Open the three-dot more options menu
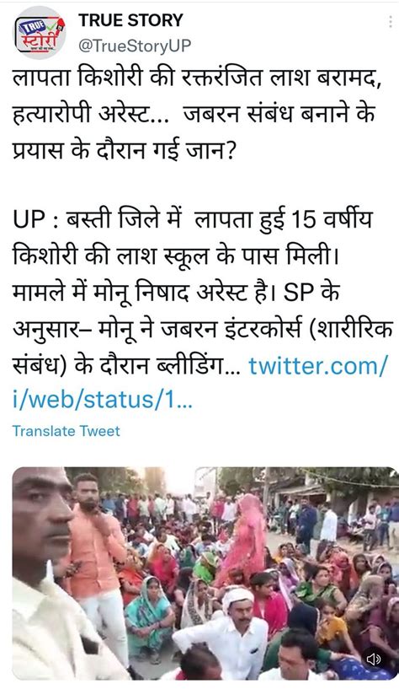 pyautogui.click(x=391, y=22)
